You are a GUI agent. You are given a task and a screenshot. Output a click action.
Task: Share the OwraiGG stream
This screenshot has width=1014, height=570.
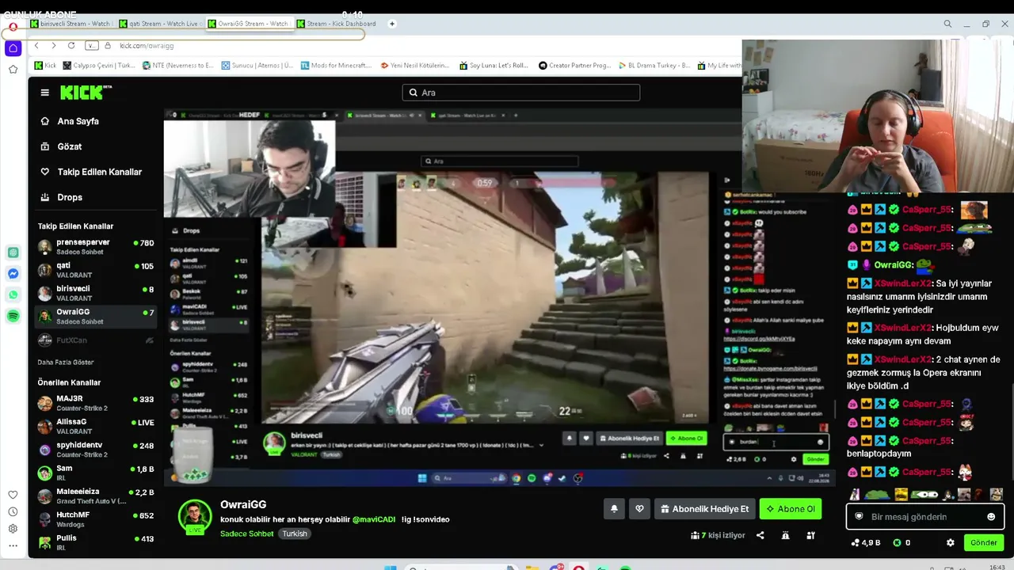760,535
